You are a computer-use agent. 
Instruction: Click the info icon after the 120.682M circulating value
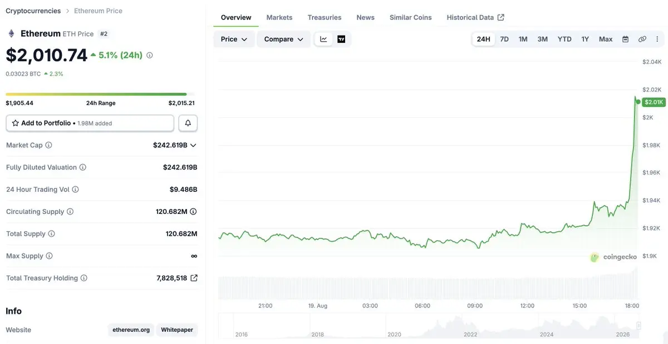[x=193, y=212]
